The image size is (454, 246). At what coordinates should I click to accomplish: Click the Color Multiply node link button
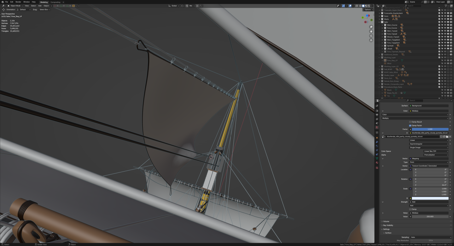coord(429,111)
